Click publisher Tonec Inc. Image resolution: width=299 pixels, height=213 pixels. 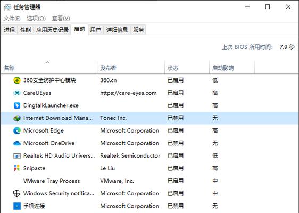[113, 118]
